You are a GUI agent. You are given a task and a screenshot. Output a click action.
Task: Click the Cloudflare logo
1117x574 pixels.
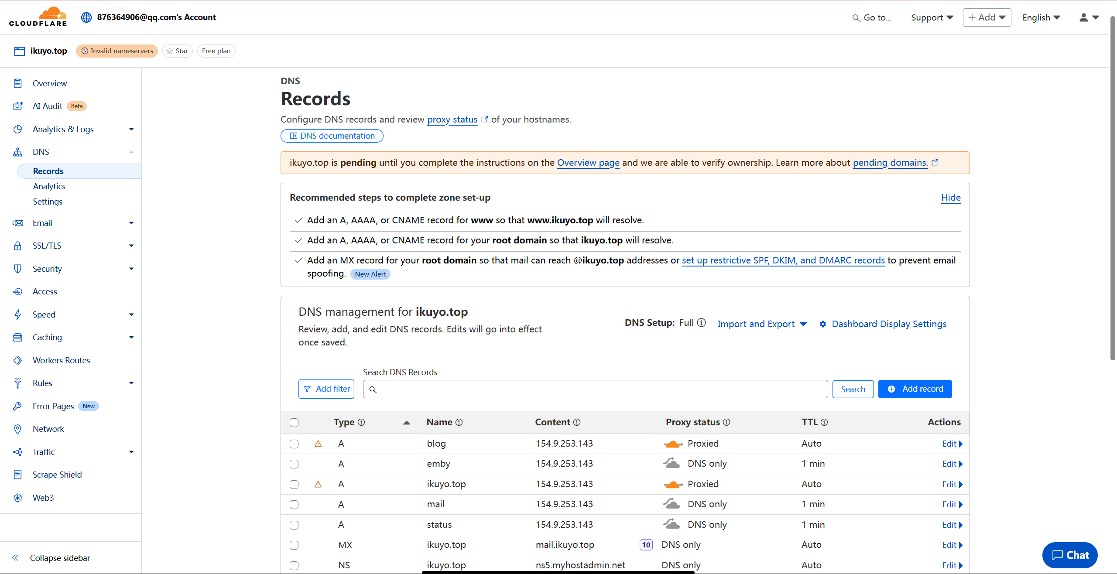[38, 17]
